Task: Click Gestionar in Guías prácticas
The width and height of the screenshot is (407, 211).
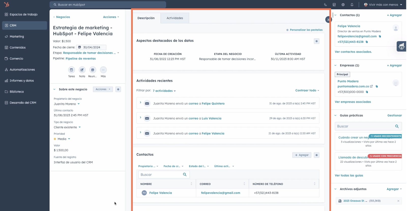Action: [395, 115]
